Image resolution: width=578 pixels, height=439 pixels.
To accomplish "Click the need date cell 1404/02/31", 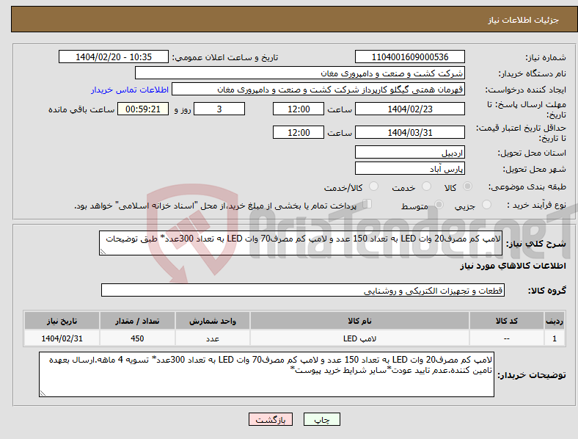I will tap(62, 338).
